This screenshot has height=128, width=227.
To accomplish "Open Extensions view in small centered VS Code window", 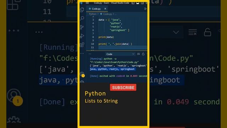I will pyautogui.click(x=82, y=45).
